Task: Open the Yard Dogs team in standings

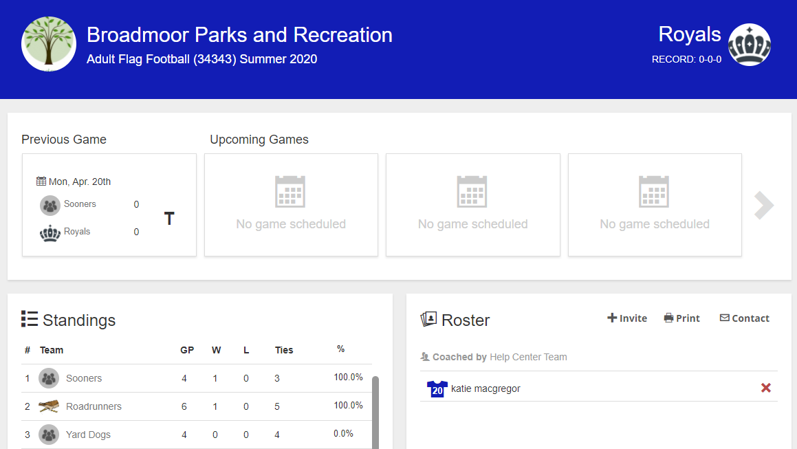Action: 88,435
